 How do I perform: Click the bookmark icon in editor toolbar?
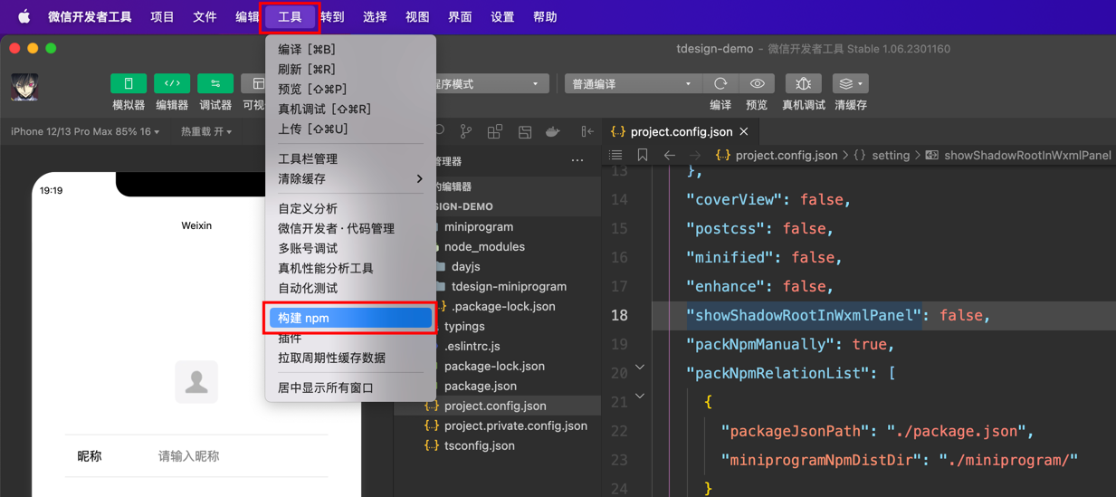click(643, 156)
